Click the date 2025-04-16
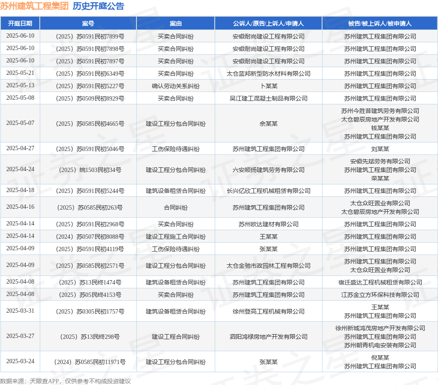Image resolution: width=438 pixels, height=385 pixels. [20, 207]
